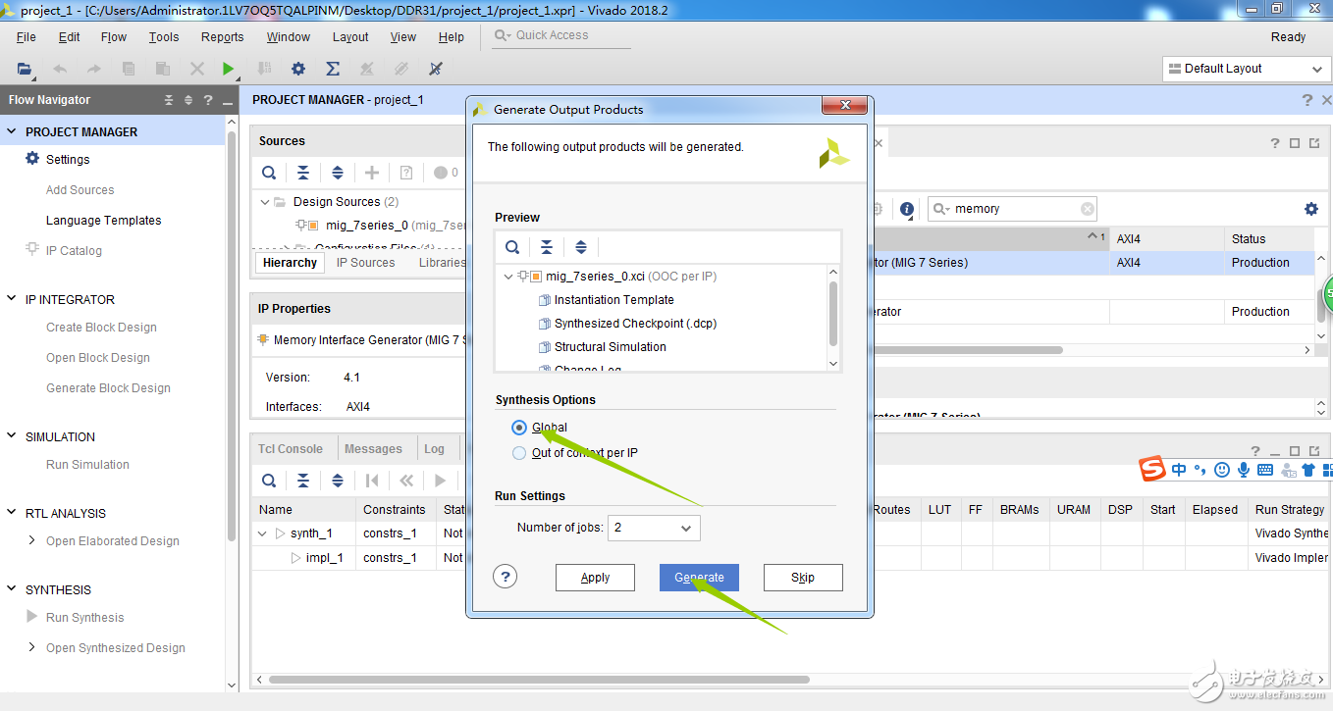
Task: Search in the Sources panel
Action: point(269,173)
